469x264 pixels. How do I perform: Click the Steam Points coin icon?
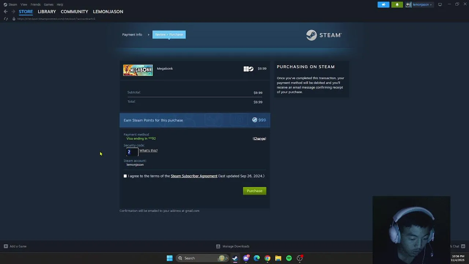coord(255,120)
